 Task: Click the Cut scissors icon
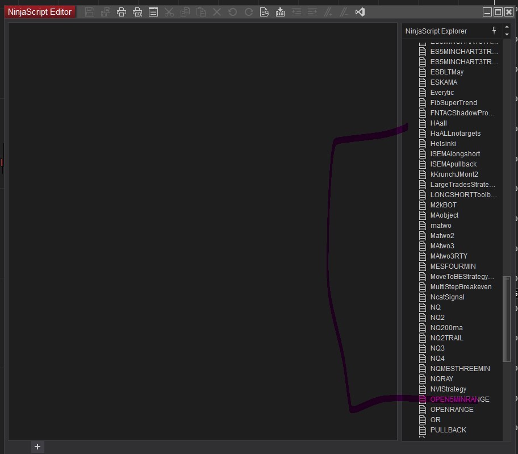(x=169, y=13)
